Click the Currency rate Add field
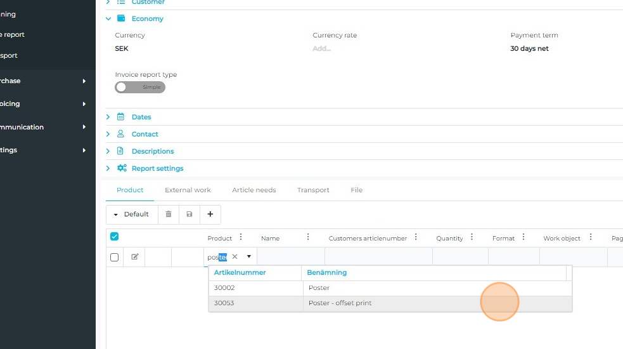 (322, 49)
